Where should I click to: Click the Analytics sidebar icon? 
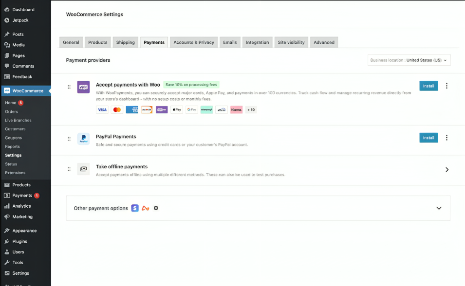pyautogui.click(x=8, y=206)
